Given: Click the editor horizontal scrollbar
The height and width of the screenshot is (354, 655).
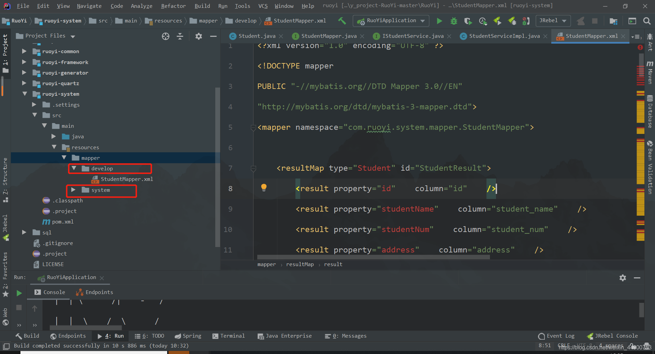Looking at the screenshot, I should [x=374, y=257].
